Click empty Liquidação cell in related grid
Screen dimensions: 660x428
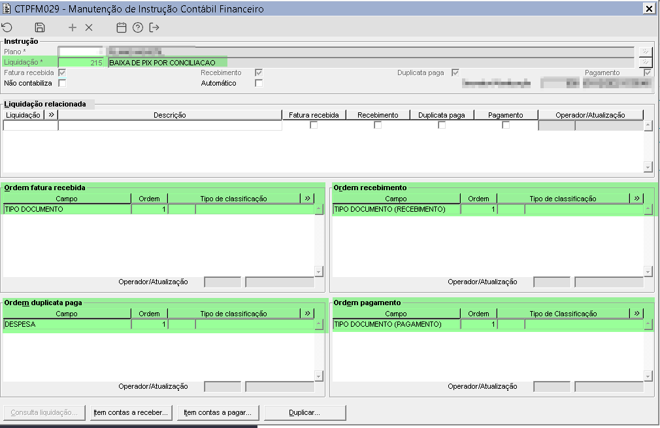[x=30, y=125]
